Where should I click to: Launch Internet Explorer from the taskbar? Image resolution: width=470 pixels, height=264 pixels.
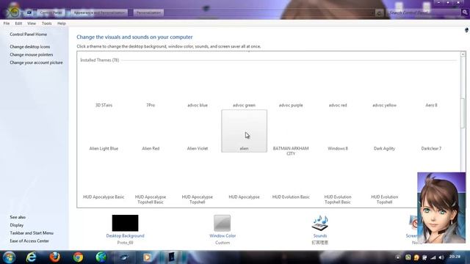(x=31, y=257)
